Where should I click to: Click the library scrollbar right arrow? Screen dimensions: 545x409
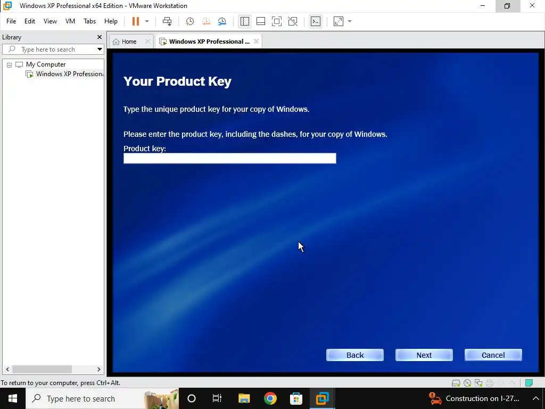pyautogui.click(x=98, y=370)
